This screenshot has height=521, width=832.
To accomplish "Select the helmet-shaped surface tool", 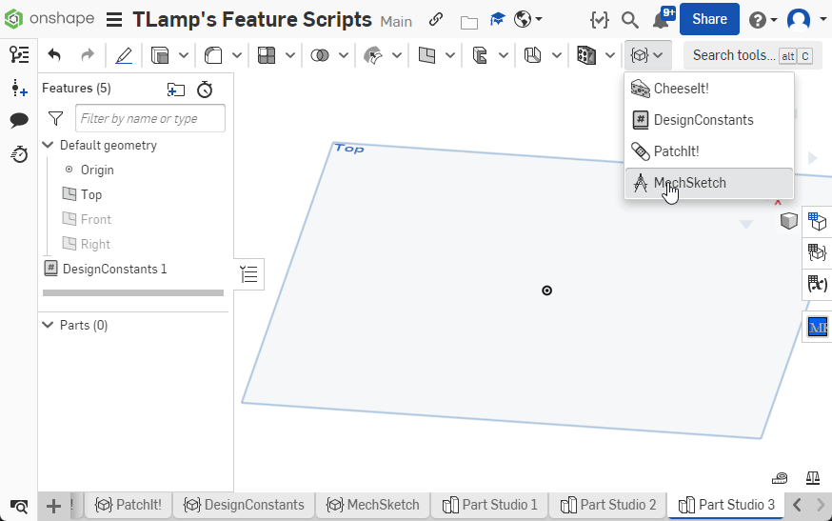I will (373, 55).
